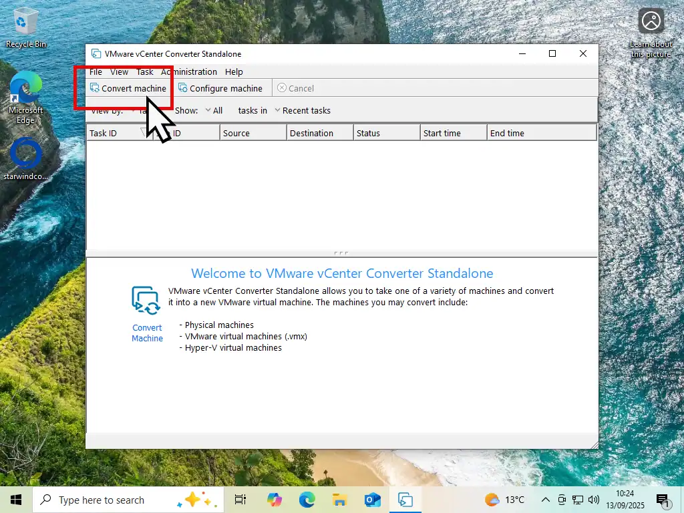Sort by Source column header

(253, 133)
